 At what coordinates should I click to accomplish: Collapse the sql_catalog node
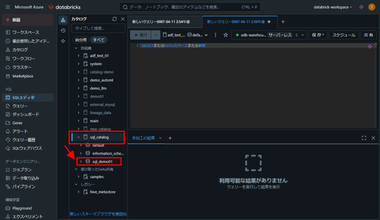point(78,137)
